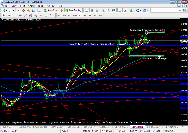This screenshot has height=133, width=188.
Task: Select the 'want to keep price above 50 ema' label
Action: coord(92,44)
